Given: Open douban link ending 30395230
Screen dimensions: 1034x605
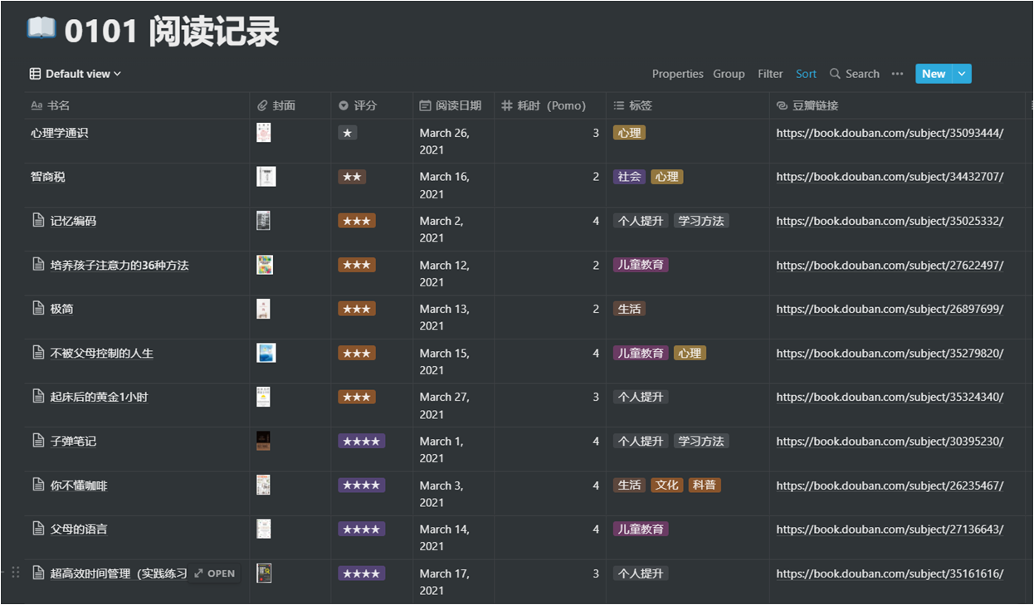Looking at the screenshot, I should tap(890, 441).
